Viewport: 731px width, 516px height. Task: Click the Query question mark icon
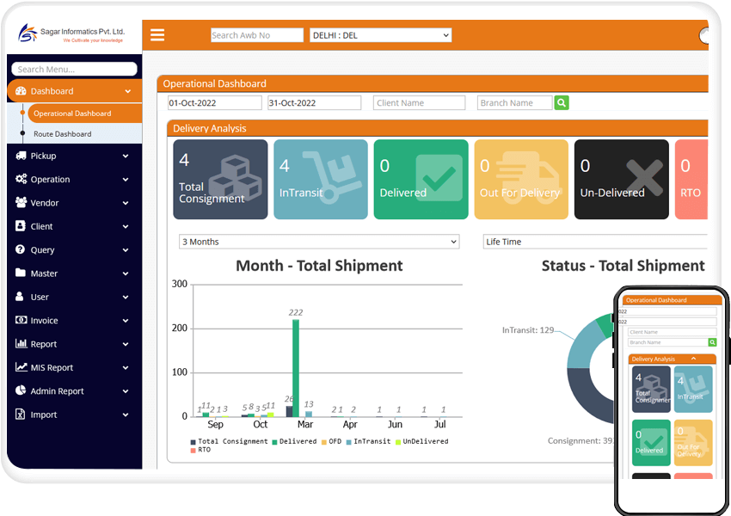pyautogui.click(x=20, y=249)
